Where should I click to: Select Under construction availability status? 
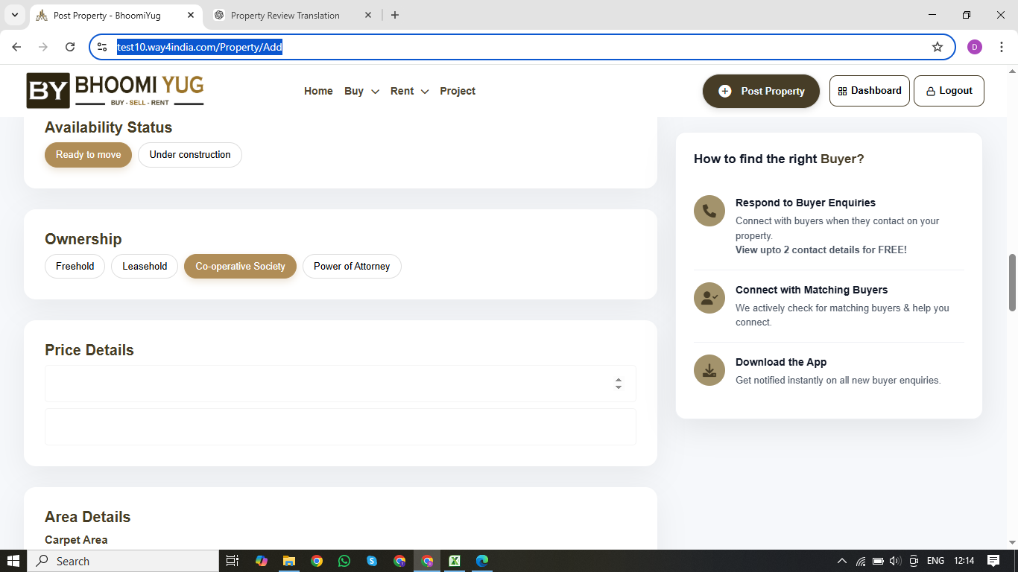pyautogui.click(x=190, y=155)
